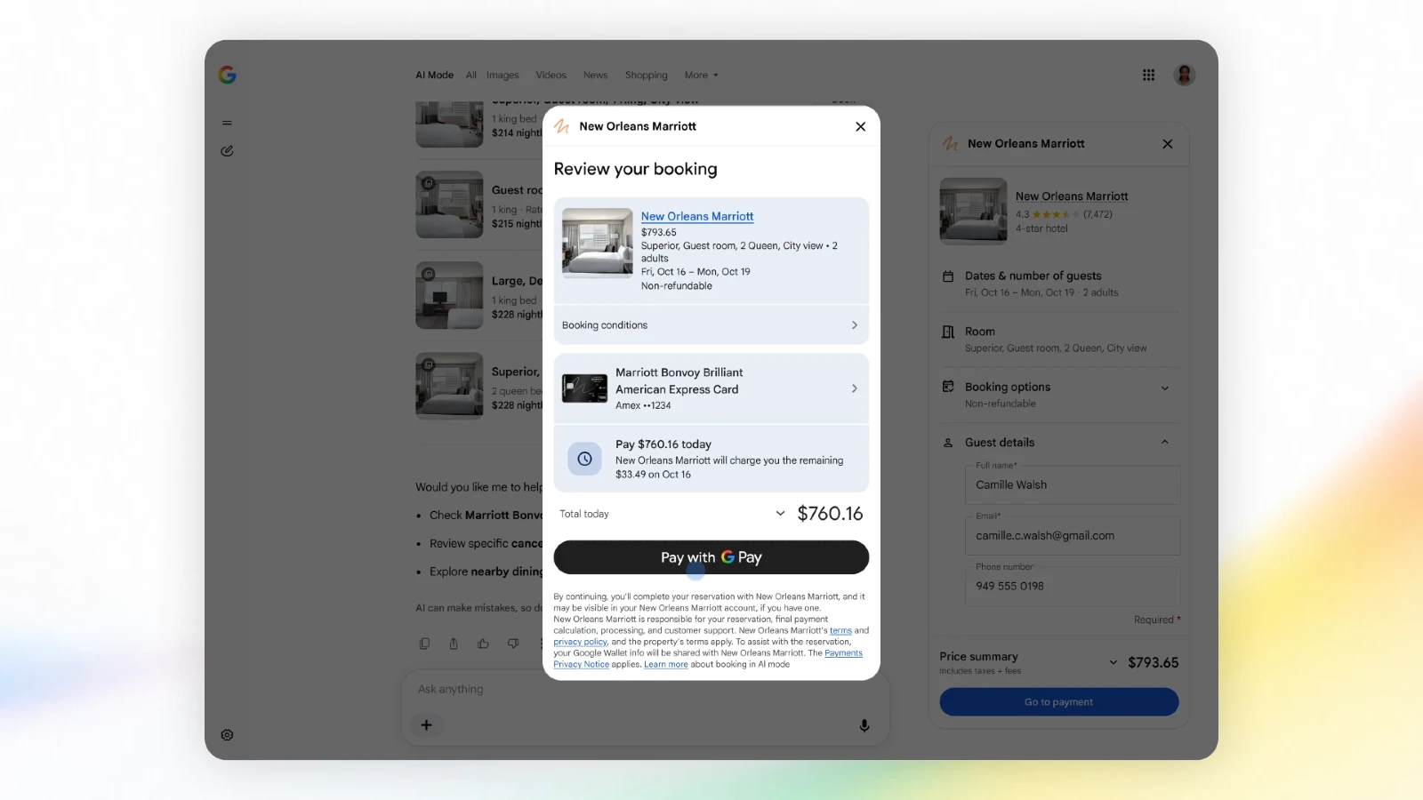Viewport: 1423px width, 800px height.
Task: Switch to the News tab
Action: tap(596, 76)
